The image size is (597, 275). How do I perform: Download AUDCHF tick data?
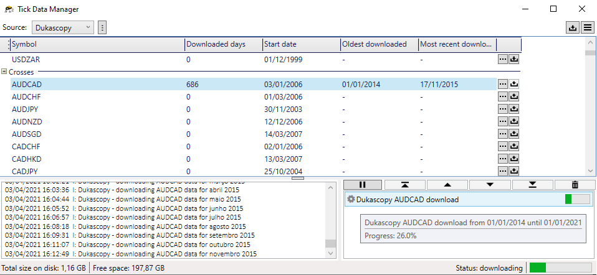[514, 96]
